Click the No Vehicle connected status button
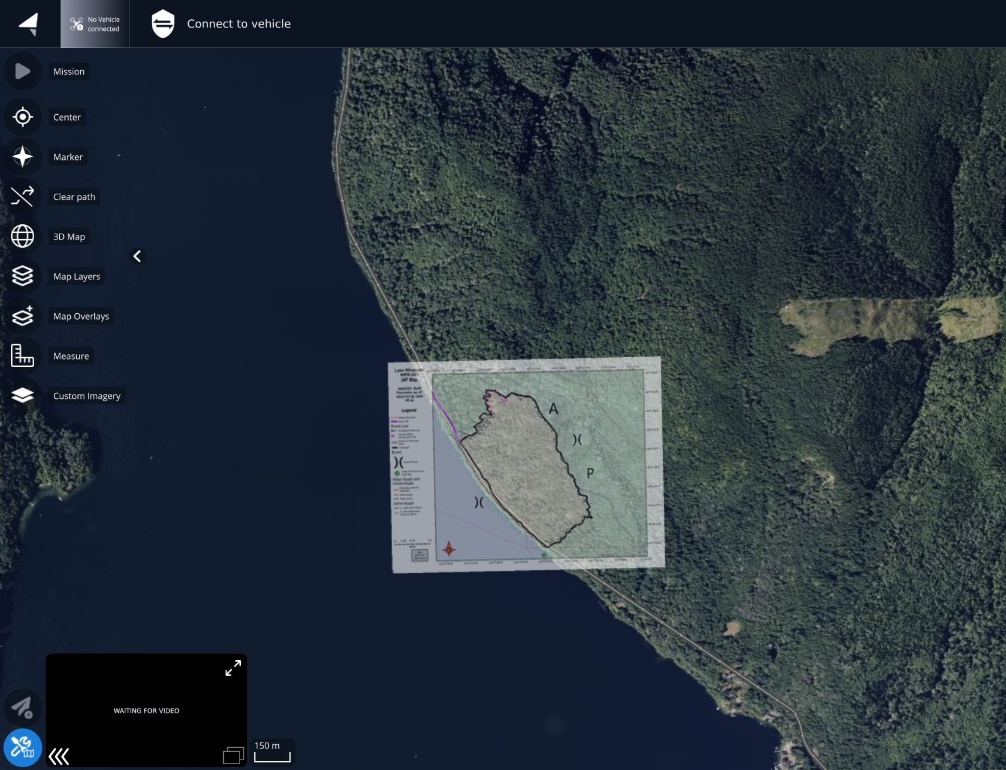 [95, 24]
